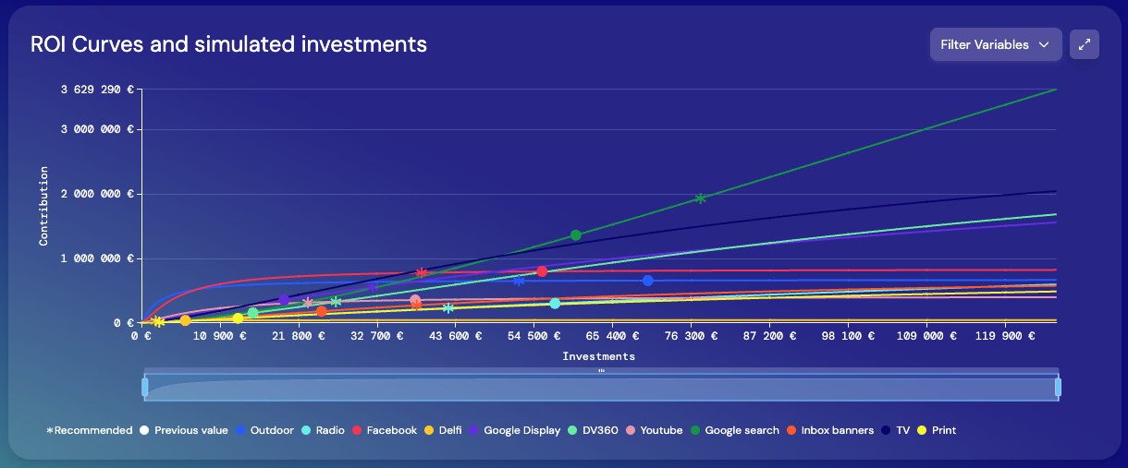
Task: Click the green Google search legend dot
Action: (x=695, y=430)
